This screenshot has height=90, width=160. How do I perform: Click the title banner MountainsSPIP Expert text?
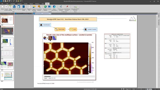(x=68, y=19)
